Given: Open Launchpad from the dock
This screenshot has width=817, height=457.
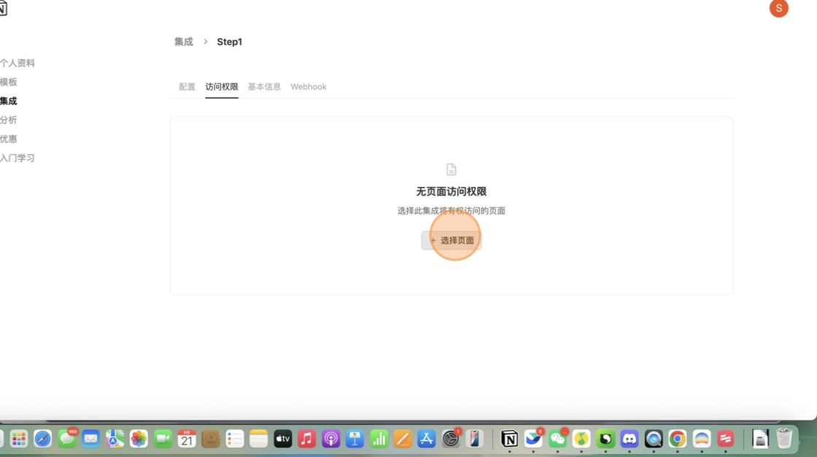Looking at the screenshot, I should (x=19, y=439).
